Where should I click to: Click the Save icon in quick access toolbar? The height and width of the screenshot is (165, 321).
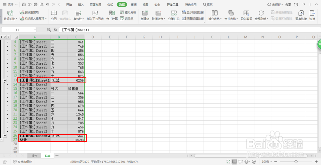pyautogui.click(x=24, y=4)
